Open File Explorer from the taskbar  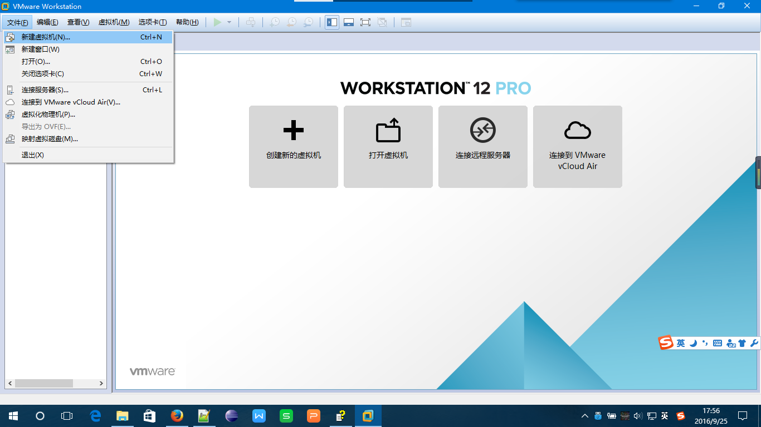point(122,416)
